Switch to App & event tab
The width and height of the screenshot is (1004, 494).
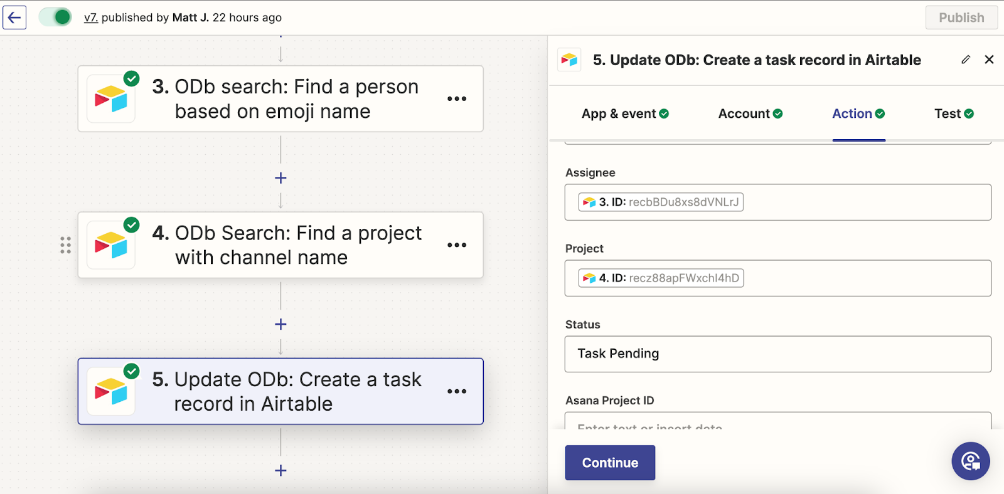coord(625,113)
